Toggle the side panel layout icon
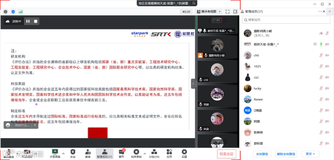The height and width of the screenshot is (160, 334). [235, 12]
